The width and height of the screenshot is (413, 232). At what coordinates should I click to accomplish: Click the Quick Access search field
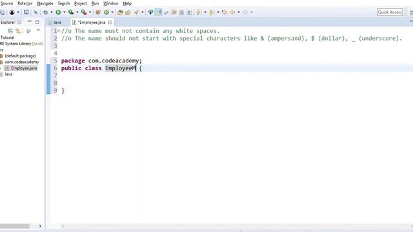click(x=390, y=12)
